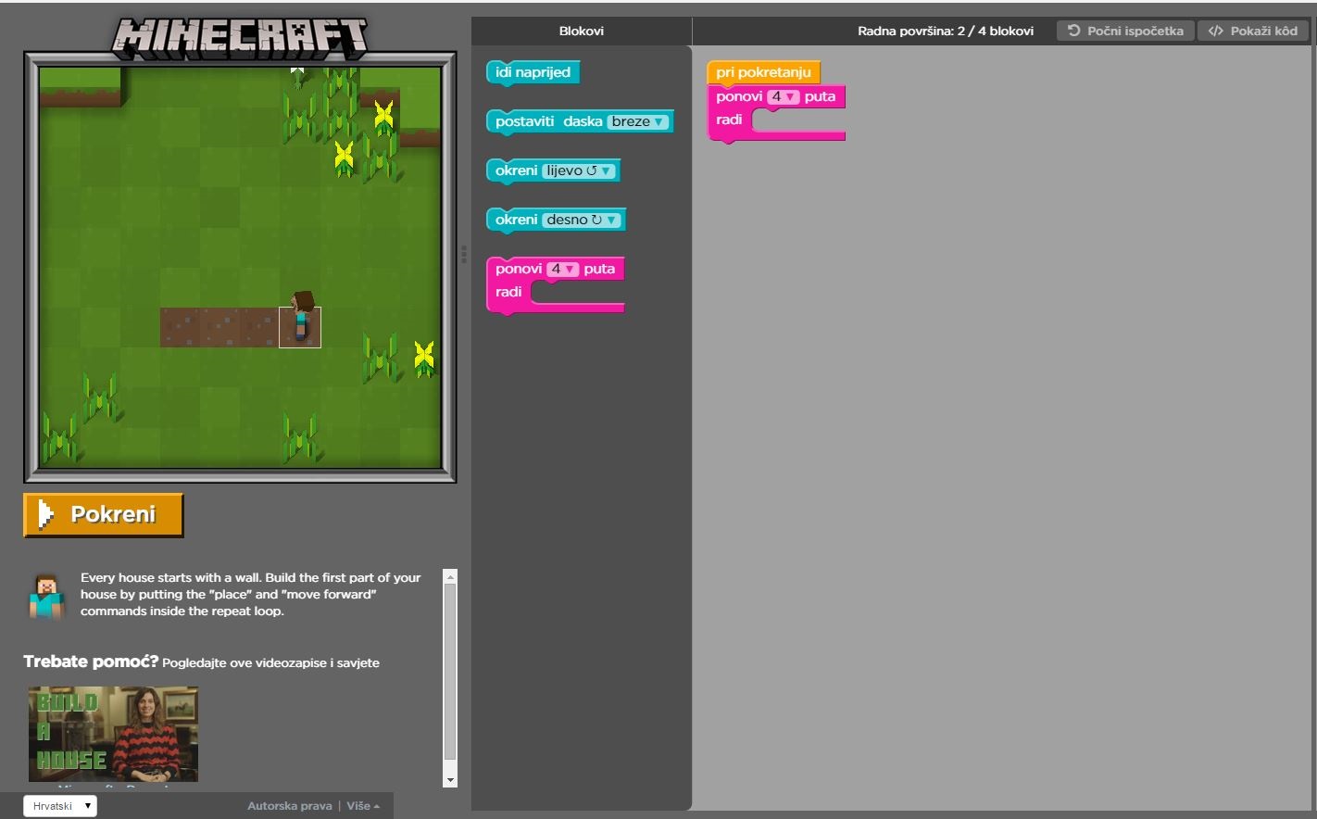Viewport: 1317px width, 819px height.
Task: Click the code brackets icon on Pokaži kôd
Action: pos(1215,31)
